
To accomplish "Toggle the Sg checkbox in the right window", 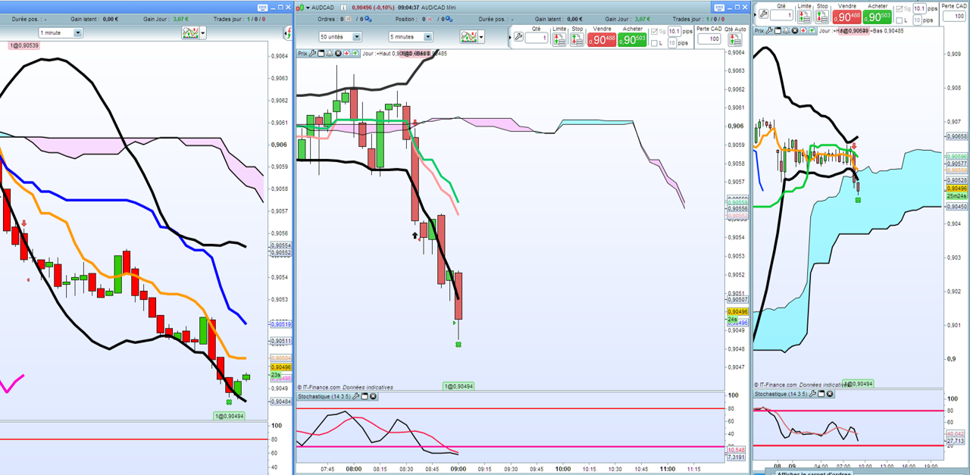I will 900,9.
